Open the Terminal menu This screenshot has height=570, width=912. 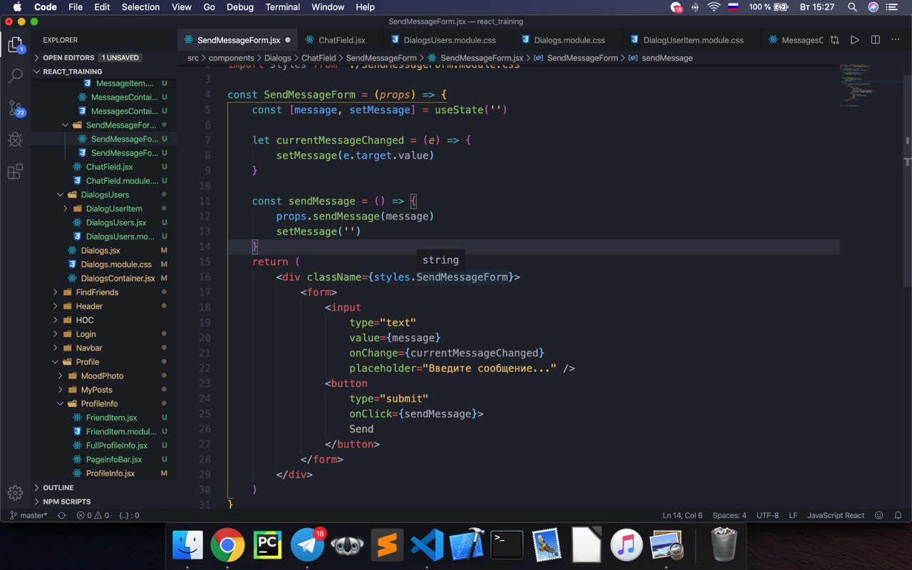[282, 7]
